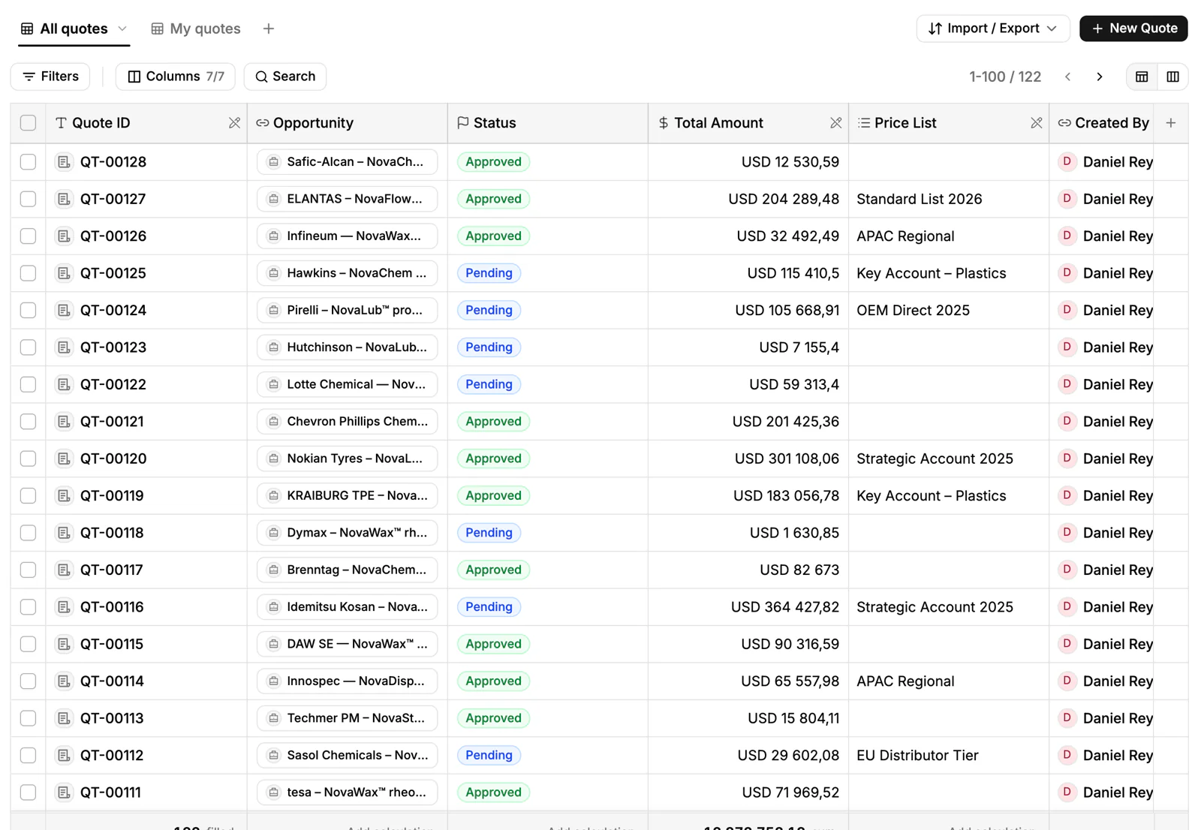
Task: Open the Import / Export dropdown
Action: pyautogui.click(x=992, y=29)
